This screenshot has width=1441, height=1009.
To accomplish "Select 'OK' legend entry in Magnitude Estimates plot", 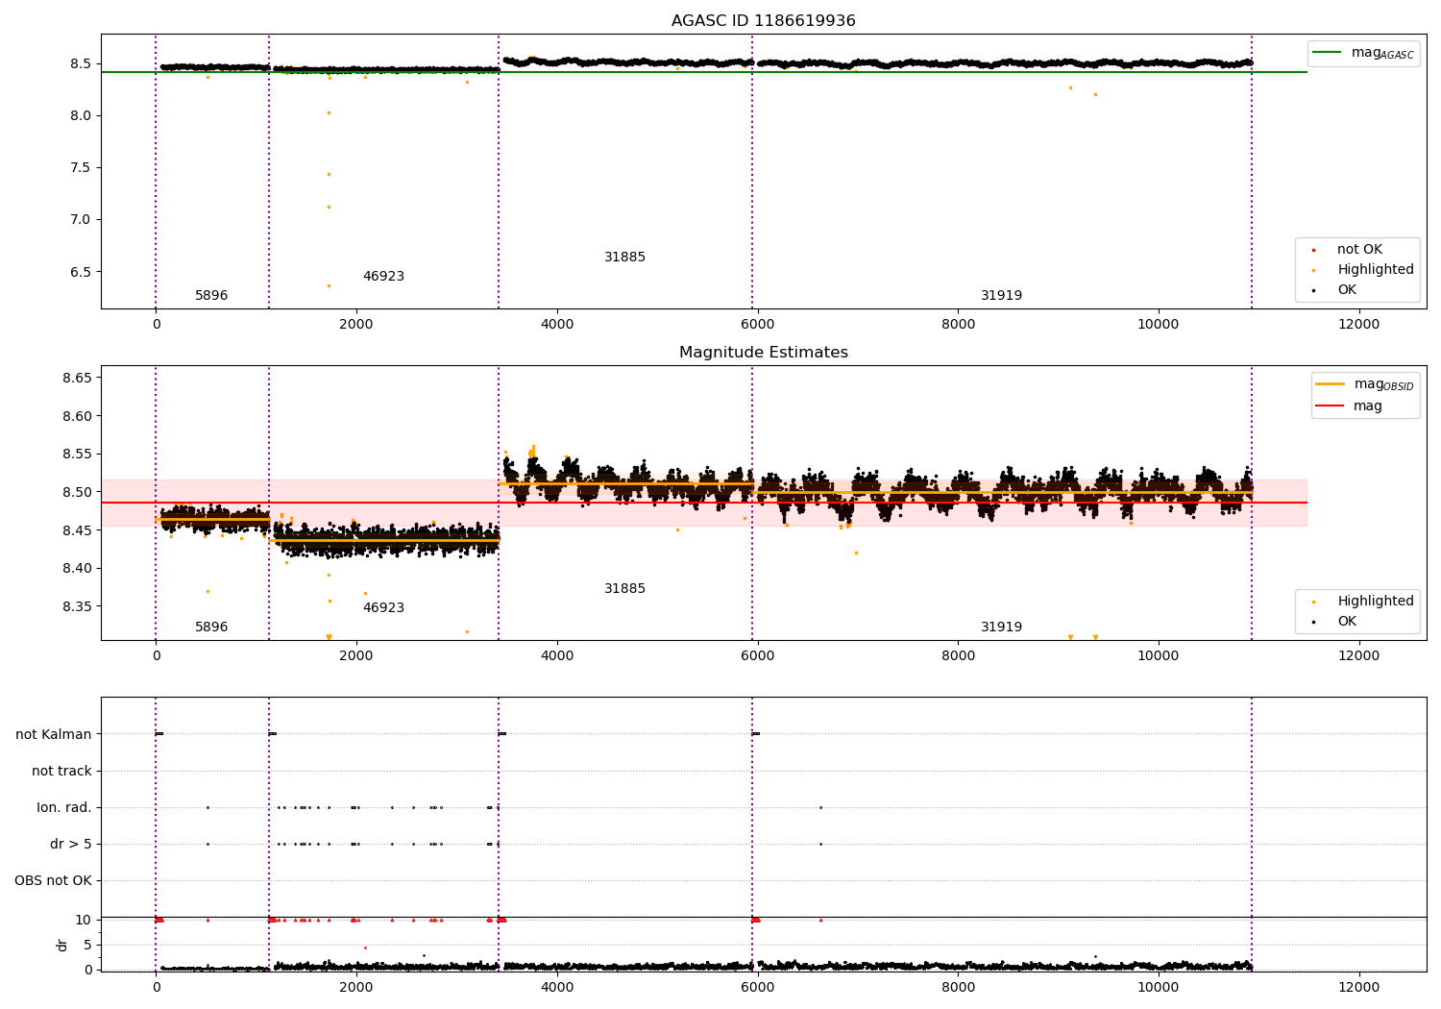I will [1347, 622].
